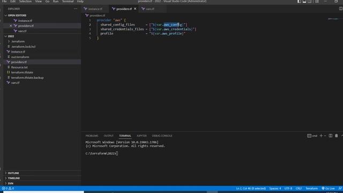
Task: Switch to the DEBUG CONSOLE panel tab
Action: (x=162, y=136)
